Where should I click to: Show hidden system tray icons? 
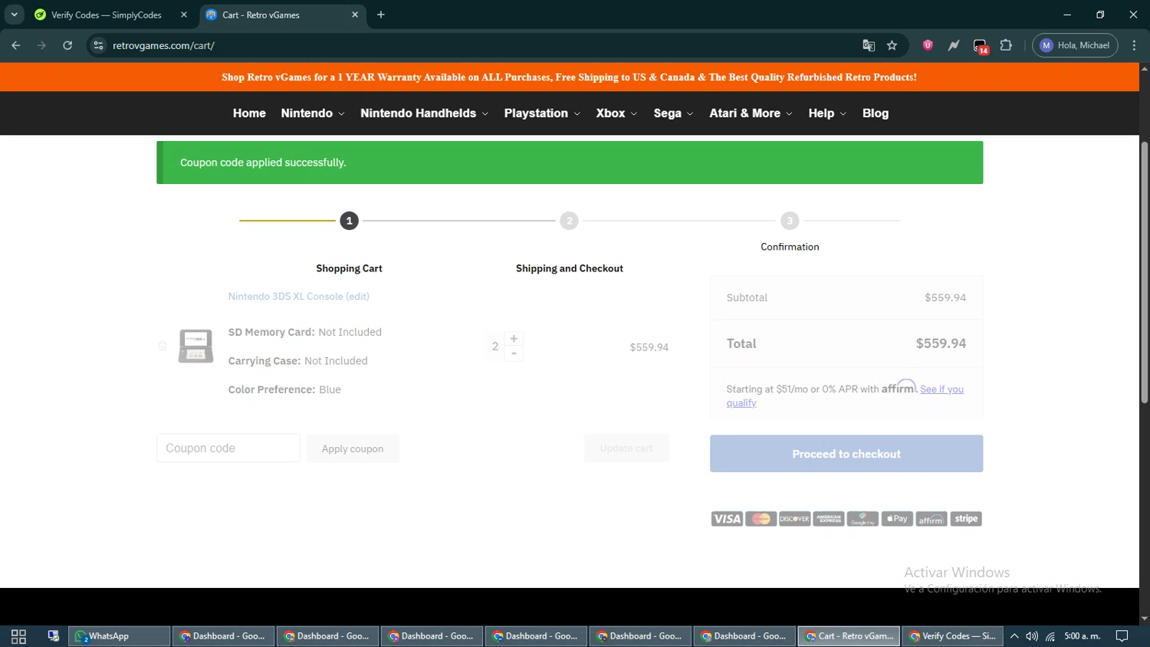coord(1014,636)
